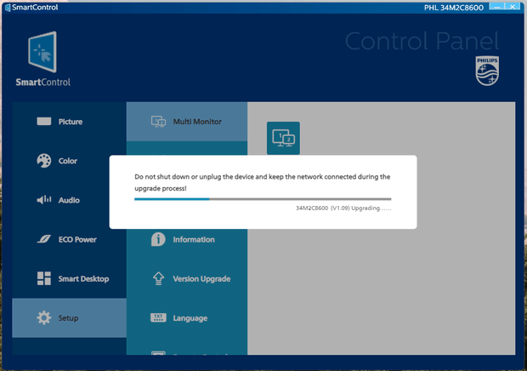Open the Setup section
The image size is (527, 371).
click(x=69, y=318)
